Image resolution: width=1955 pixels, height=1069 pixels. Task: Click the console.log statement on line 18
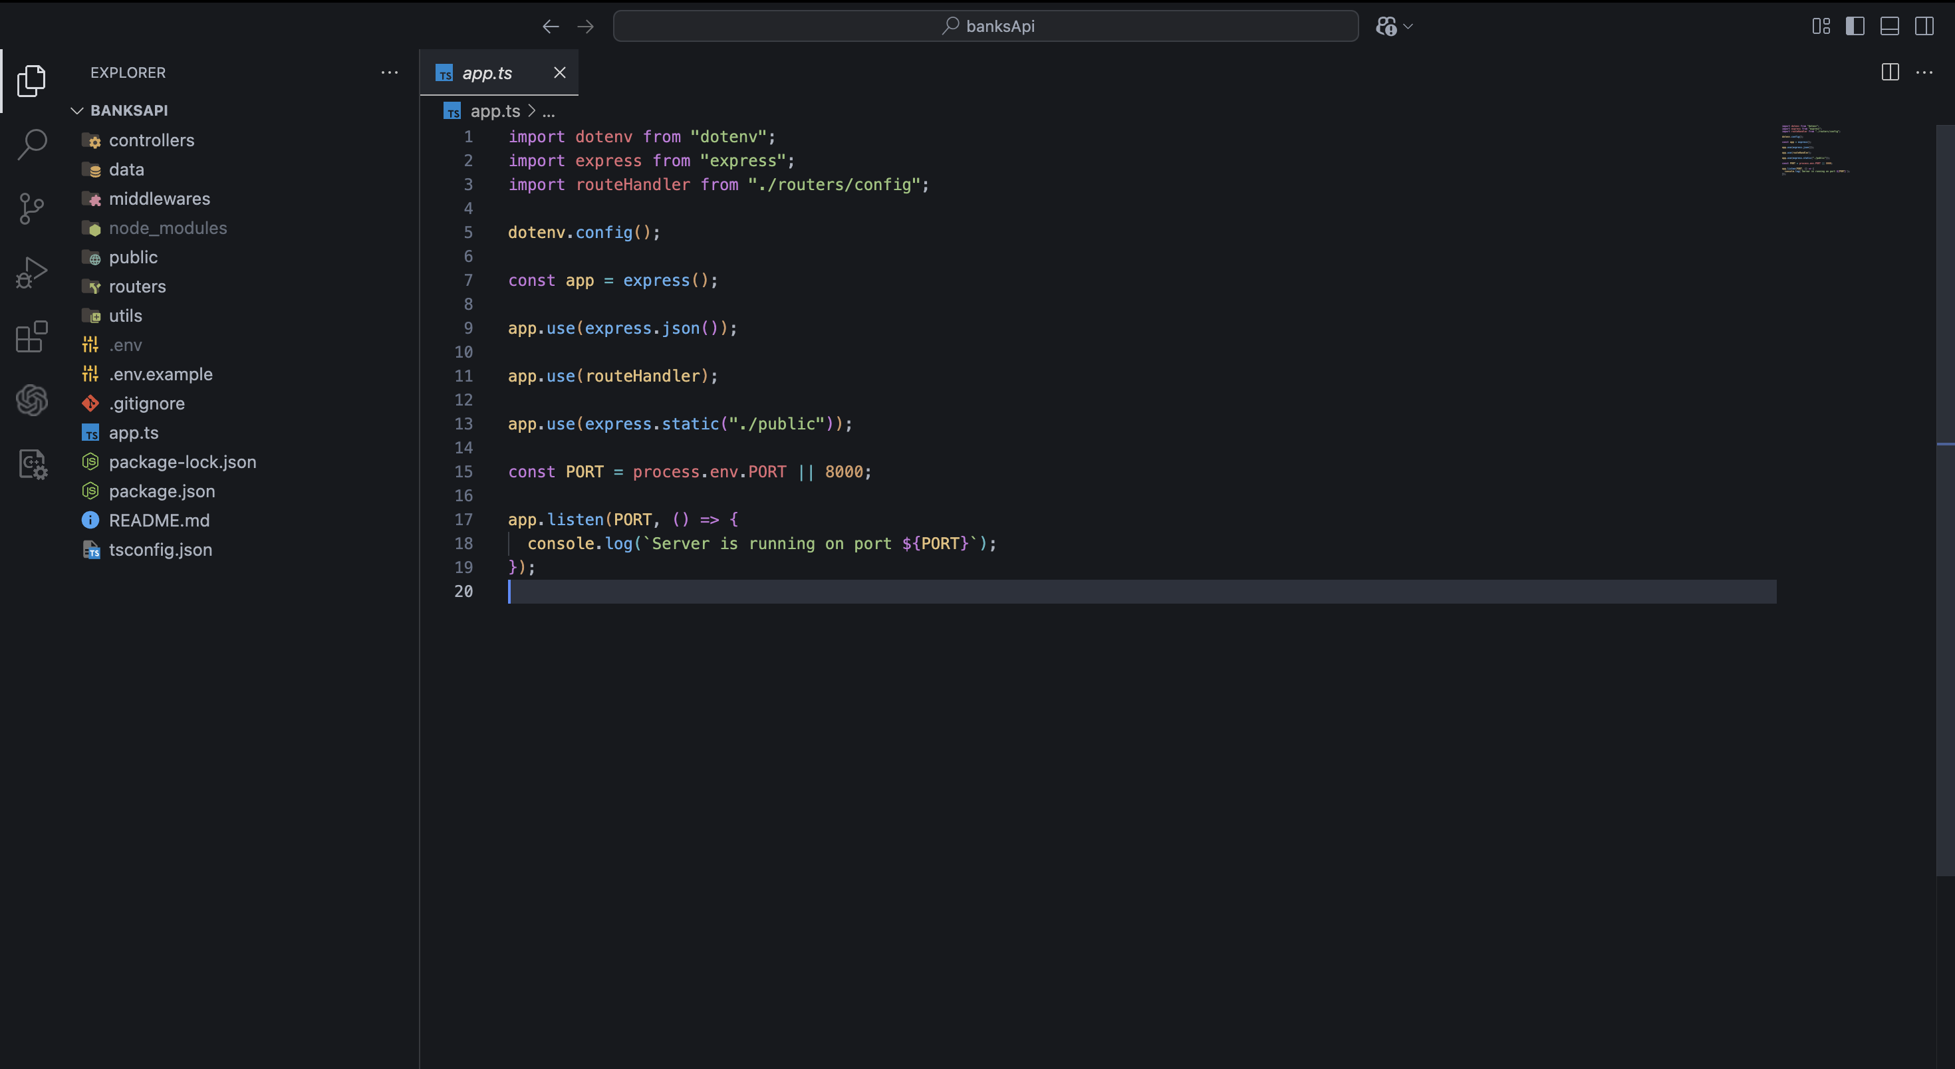pyautogui.click(x=762, y=543)
